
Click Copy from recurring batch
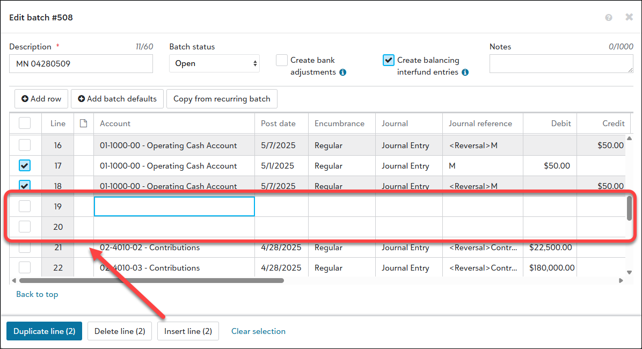[222, 99]
